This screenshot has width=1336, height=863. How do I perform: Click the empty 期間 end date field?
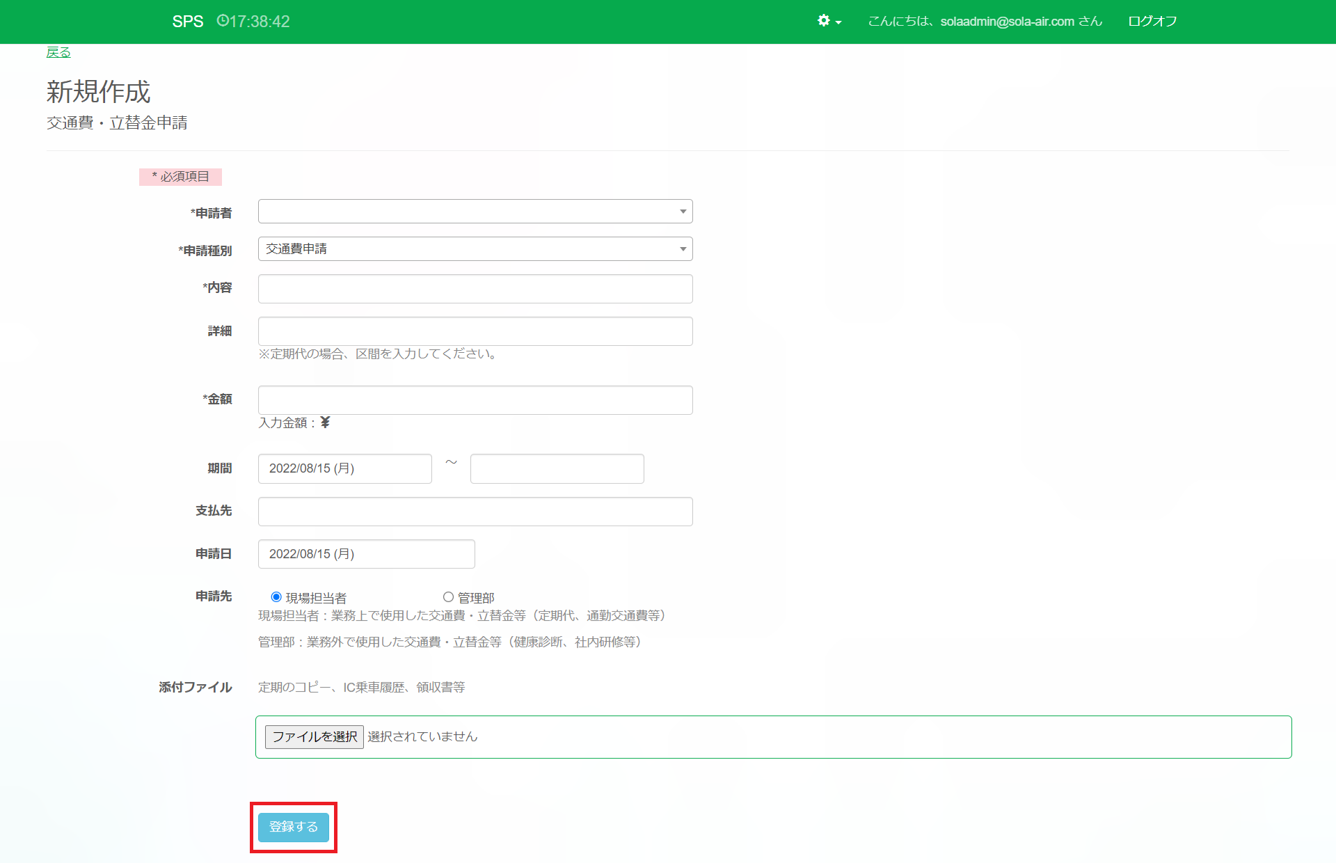[x=557, y=468]
